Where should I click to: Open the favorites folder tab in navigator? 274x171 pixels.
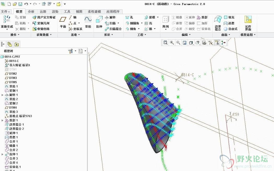[x=17, y=44]
